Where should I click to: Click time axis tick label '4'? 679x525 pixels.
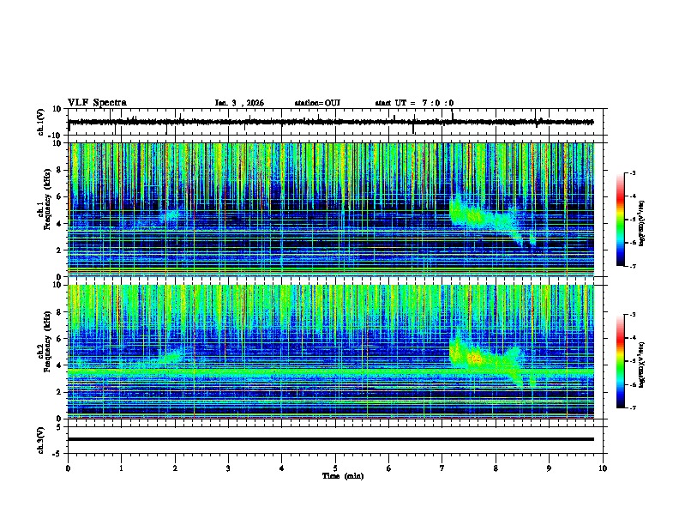click(x=282, y=468)
